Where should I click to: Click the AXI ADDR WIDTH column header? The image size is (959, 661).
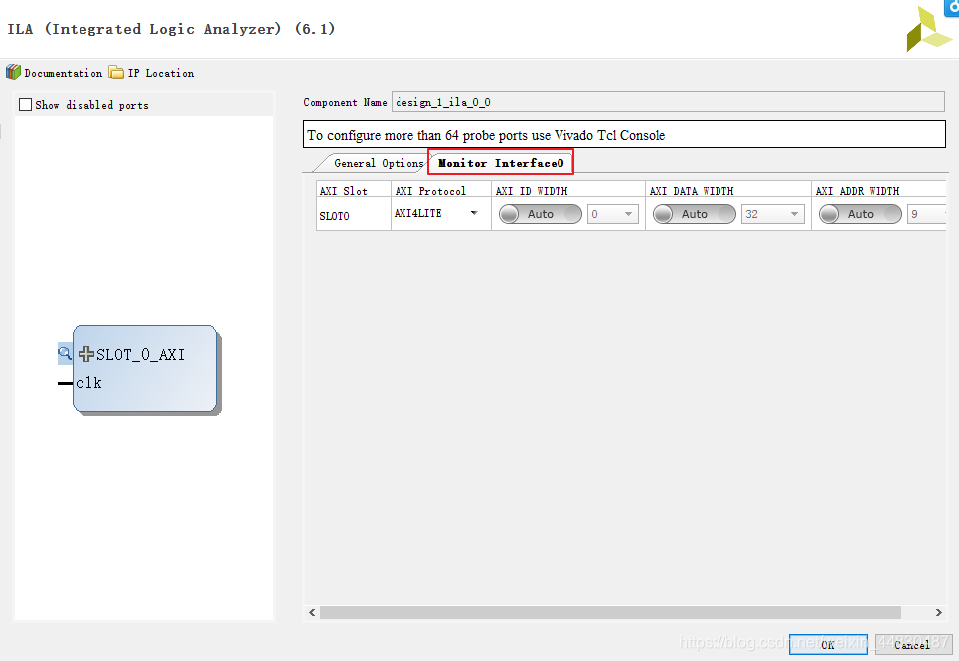coord(879,190)
